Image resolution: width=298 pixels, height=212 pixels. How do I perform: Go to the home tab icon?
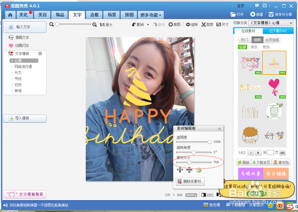pos(10,15)
